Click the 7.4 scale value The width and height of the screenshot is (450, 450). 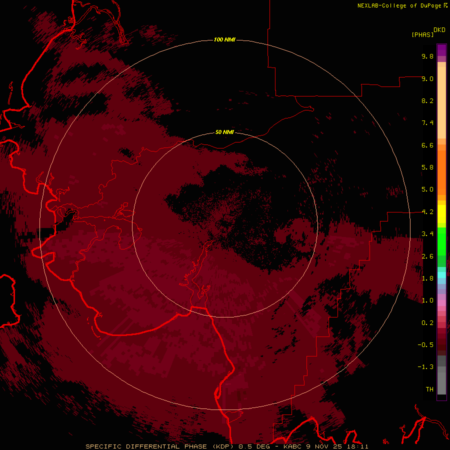click(x=427, y=123)
